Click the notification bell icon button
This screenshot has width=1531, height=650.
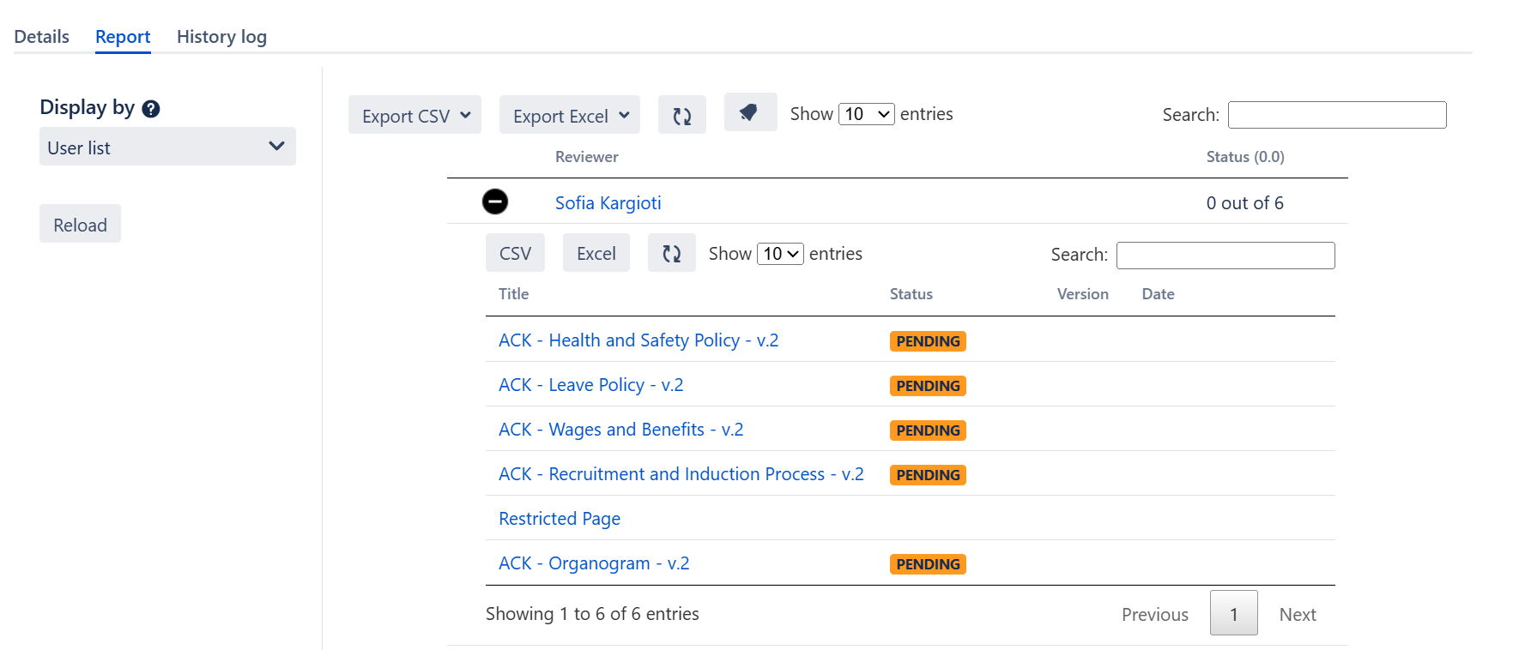click(749, 113)
